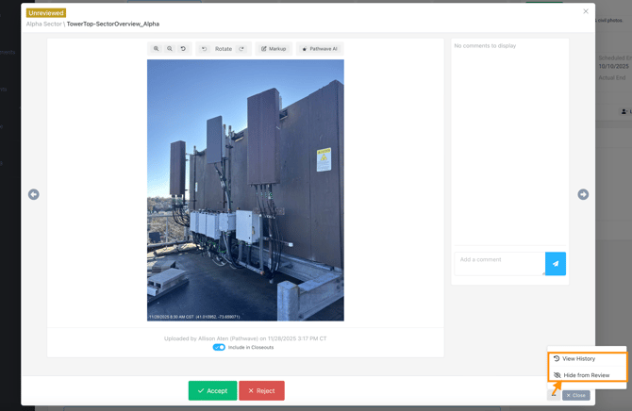The width and height of the screenshot is (632, 411).
Task: Rotate the photo clockwise
Action: pyautogui.click(x=241, y=49)
